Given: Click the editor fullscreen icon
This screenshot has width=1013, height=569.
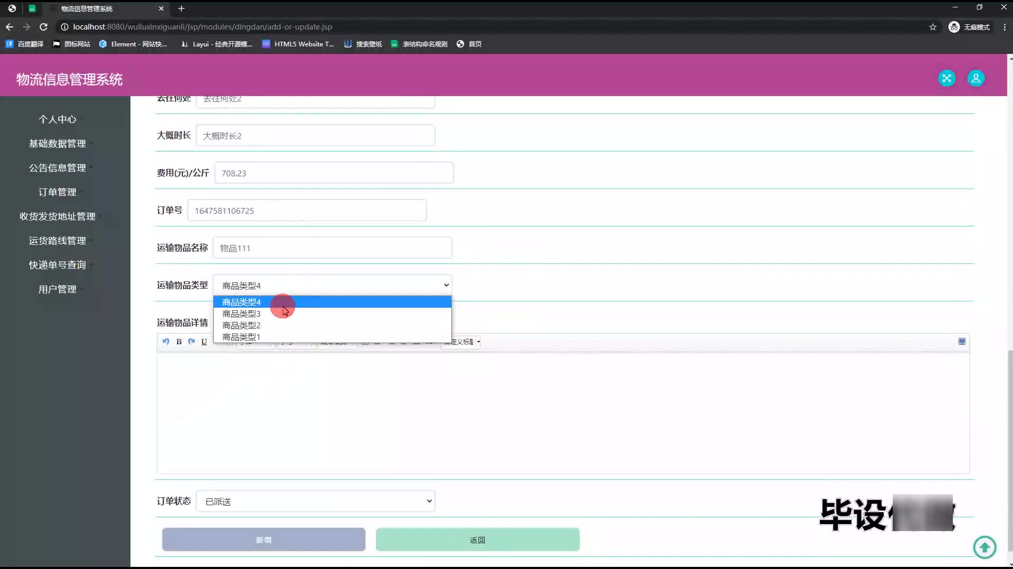Looking at the screenshot, I should [x=962, y=341].
